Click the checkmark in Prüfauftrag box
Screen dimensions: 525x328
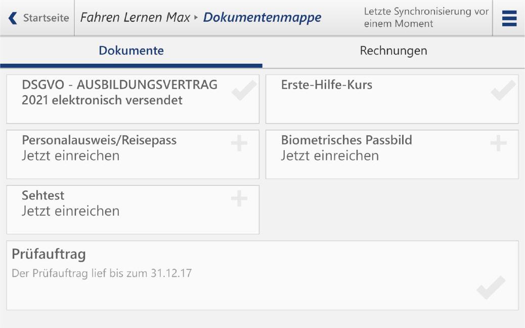click(491, 288)
